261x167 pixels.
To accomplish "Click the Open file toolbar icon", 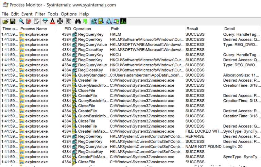I will pyautogui.click(x=5, y=21).
